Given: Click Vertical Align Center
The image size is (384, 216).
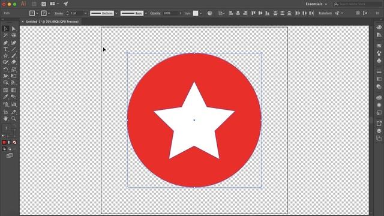Looking at the screenshot, I should [x=260, y=13].
